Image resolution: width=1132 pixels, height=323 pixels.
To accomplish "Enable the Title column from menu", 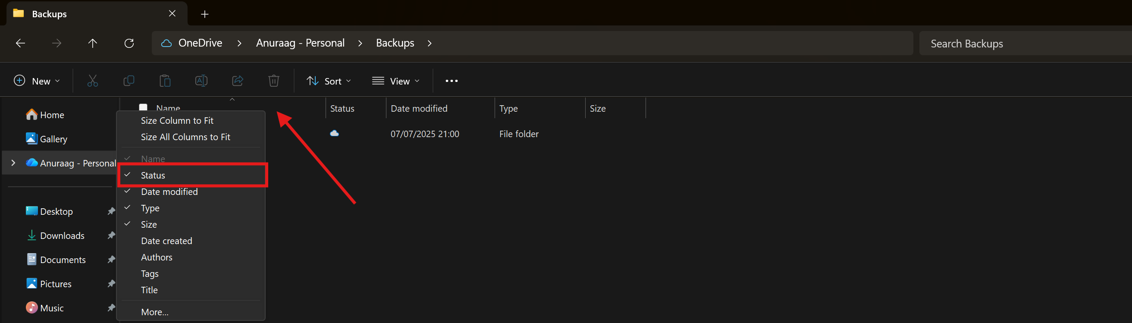I will (x=192, y=290).
